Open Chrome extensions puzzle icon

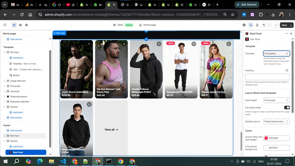pyautogui.click(x=261, y=14)
